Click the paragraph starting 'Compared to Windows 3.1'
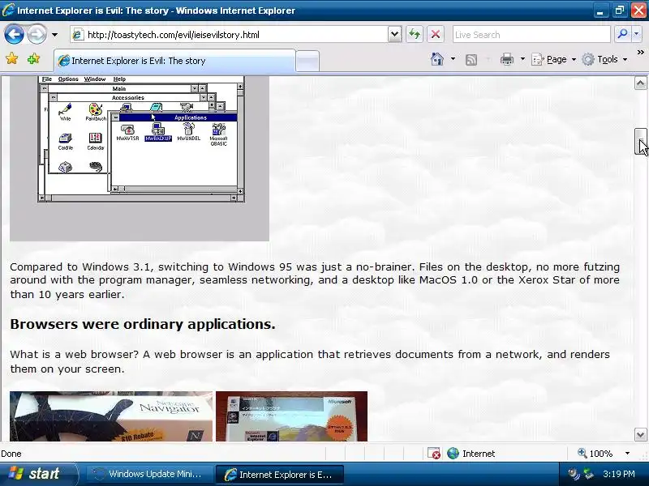This screenshot has height=486, width=649. point(315,280)
